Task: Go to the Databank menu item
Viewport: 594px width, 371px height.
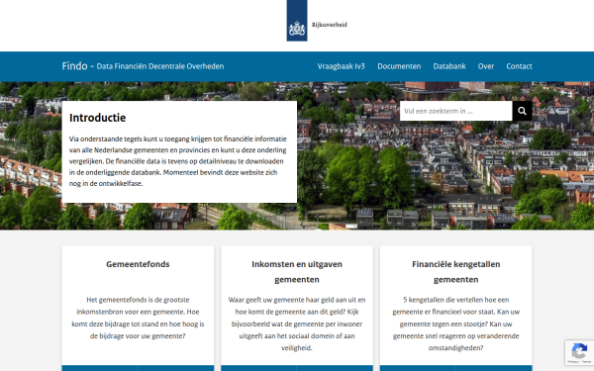Action: pyautogui.click(x=449, y=66)
